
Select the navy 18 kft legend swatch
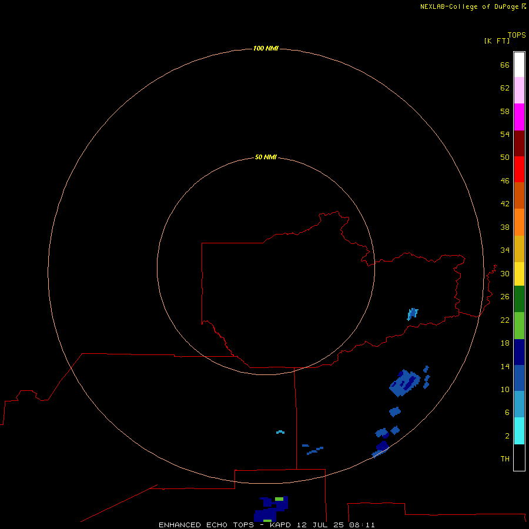pyautogui.click(x=519, y=352)
